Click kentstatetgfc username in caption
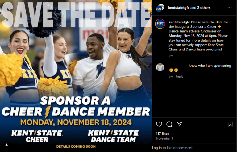Screen dimensions: 237x152 179,22
